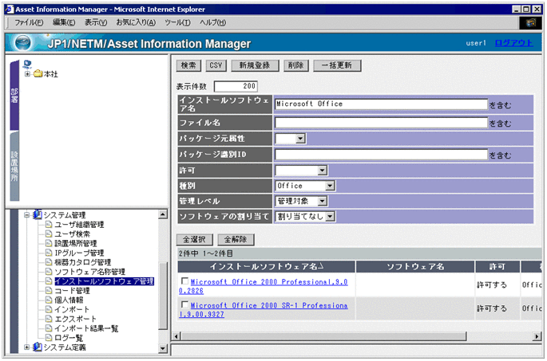The image size is (547, 361).
Task: Click the 許可 column header in results
Action: [497, 267]
